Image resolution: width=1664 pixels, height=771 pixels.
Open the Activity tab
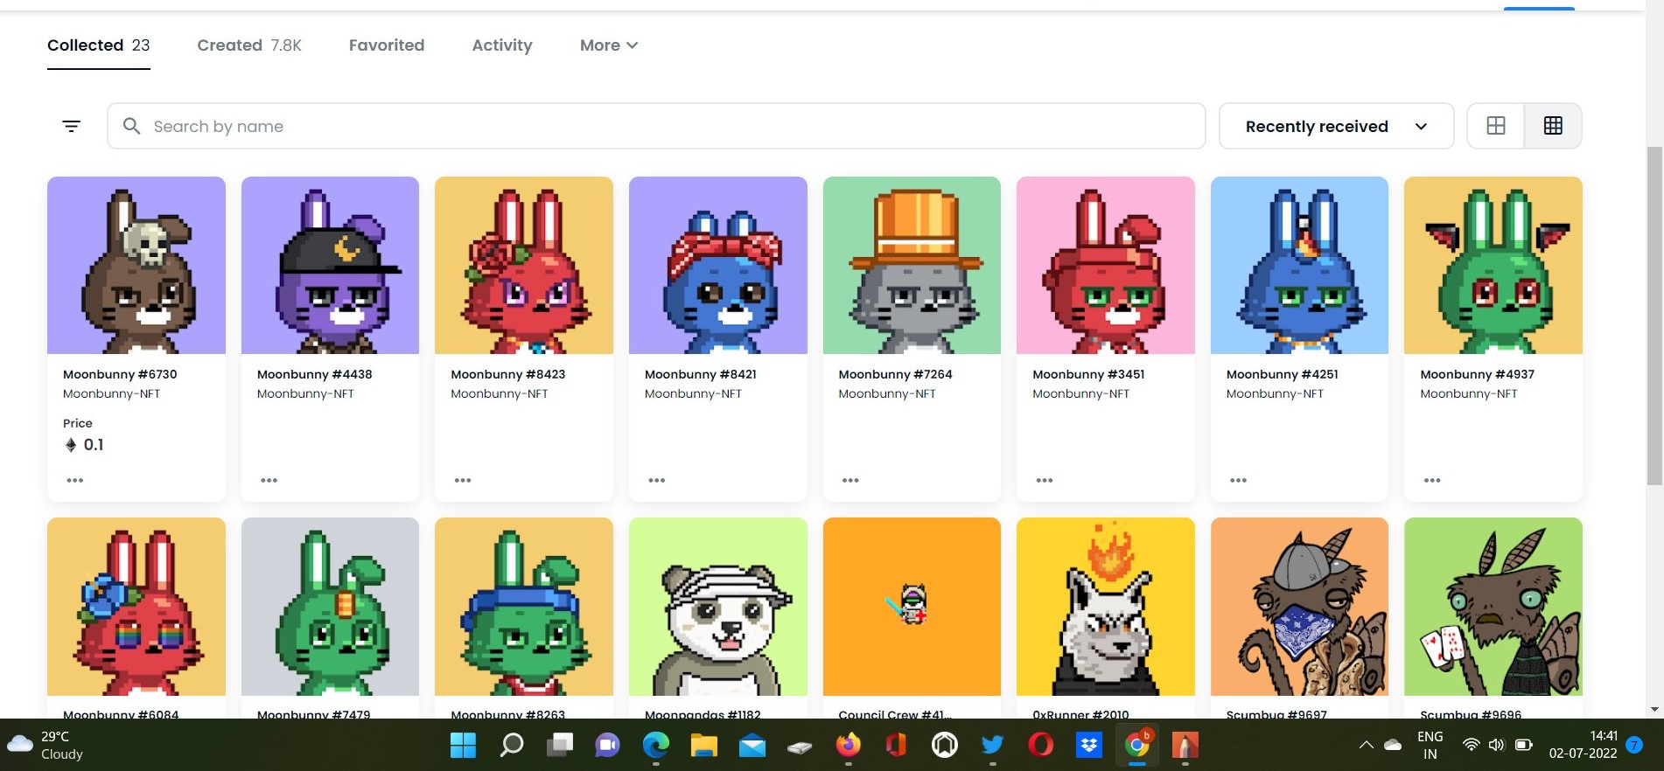[x=502, y=45]
